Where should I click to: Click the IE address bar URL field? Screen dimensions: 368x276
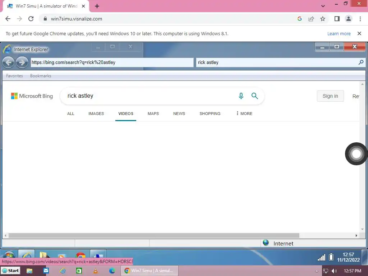(x=112, y=63)
